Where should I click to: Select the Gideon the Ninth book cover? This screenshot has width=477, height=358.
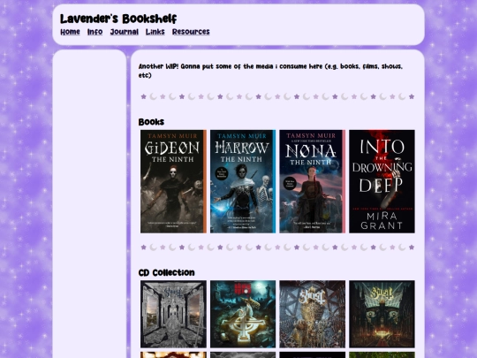coord(173,181)
